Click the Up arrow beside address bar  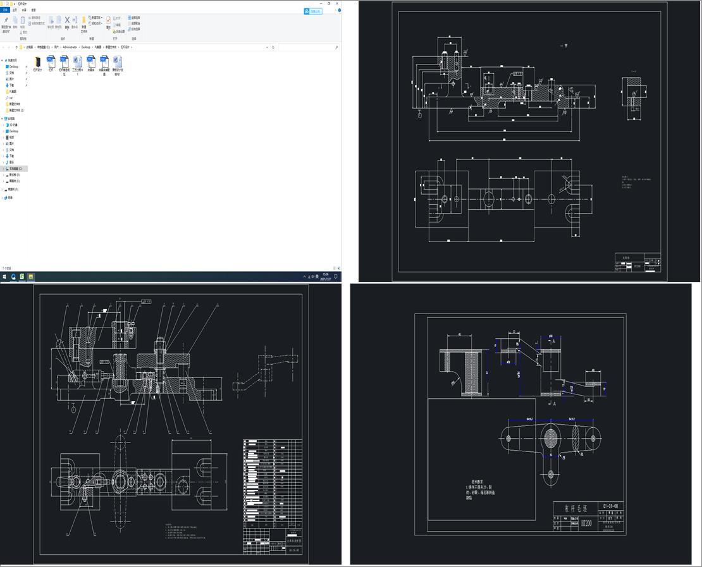(16, 47)
